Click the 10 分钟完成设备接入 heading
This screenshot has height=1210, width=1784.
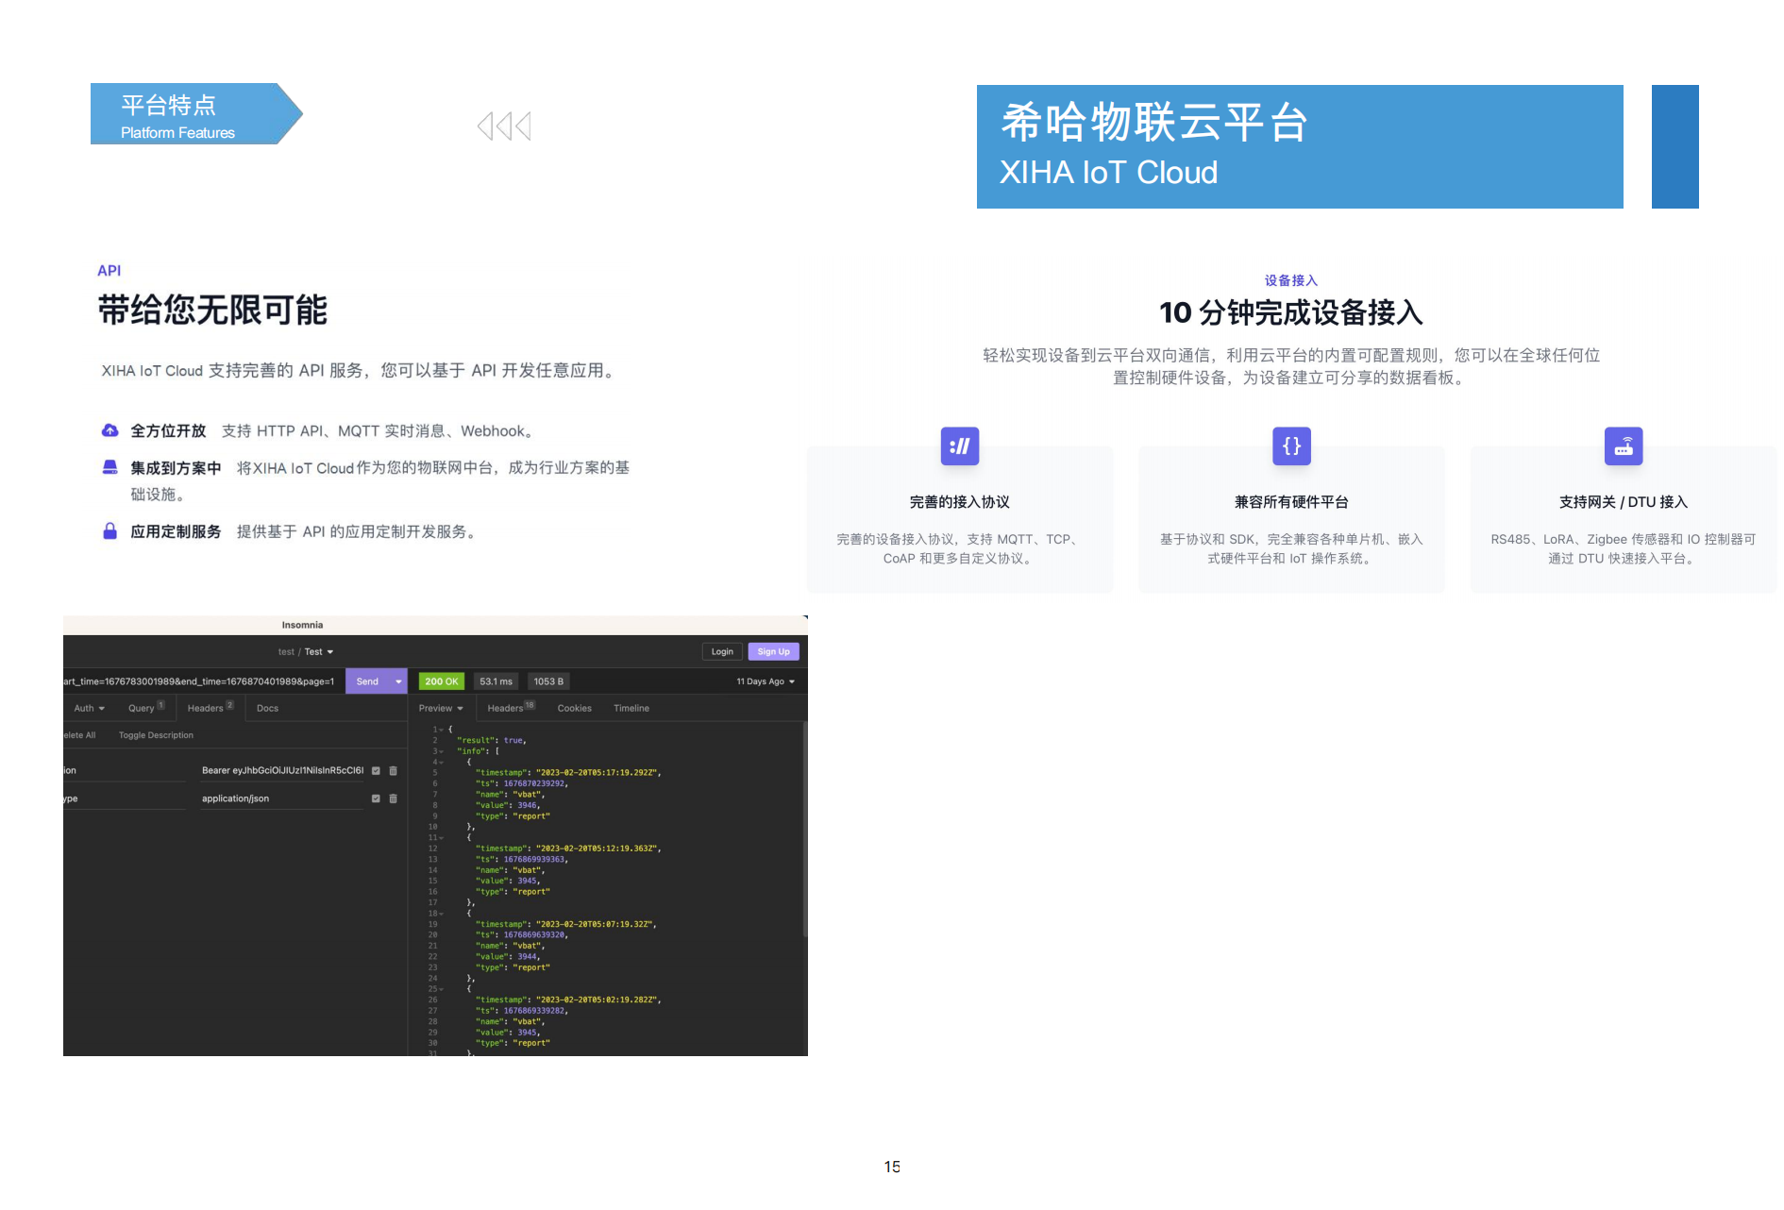click(1290, 312)
